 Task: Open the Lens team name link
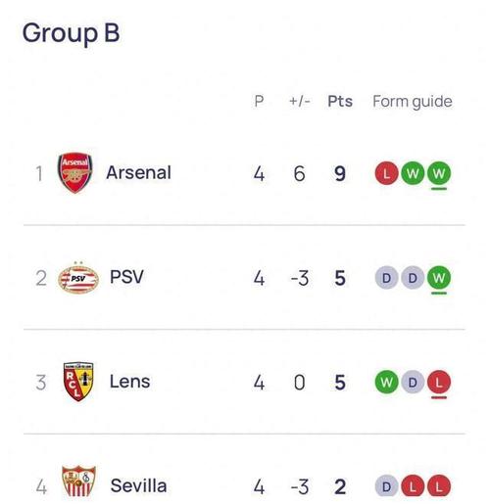pos(129,382)
